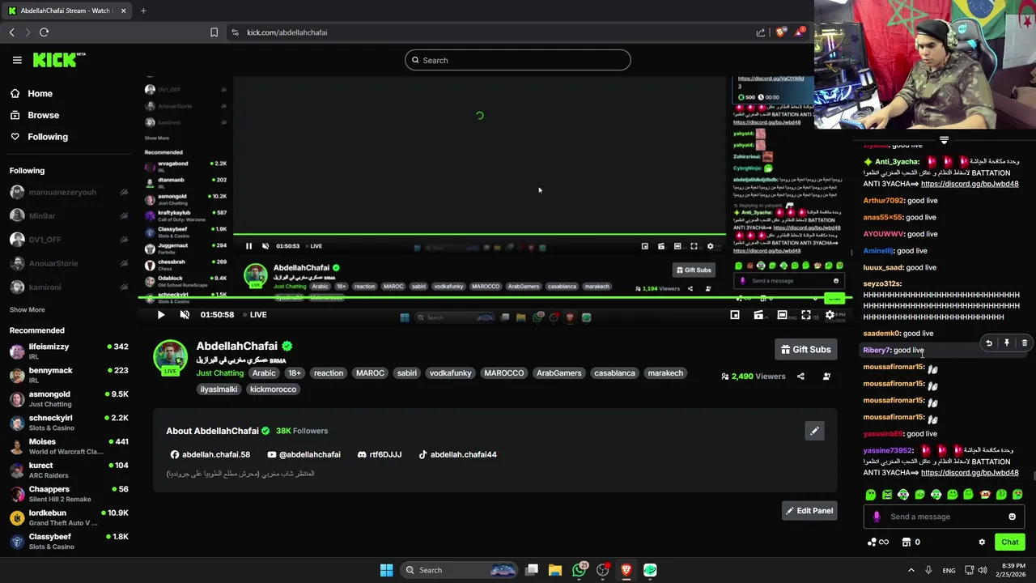Screen dimensions: 1036x583
Task: Click the Kick logo
Action: click(x=58, y=60)
